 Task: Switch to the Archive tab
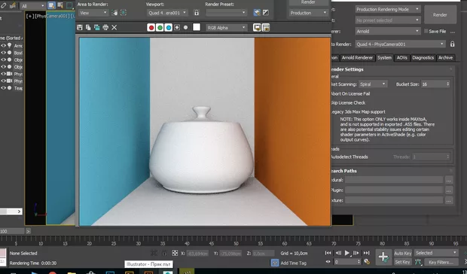coord(446,58)
